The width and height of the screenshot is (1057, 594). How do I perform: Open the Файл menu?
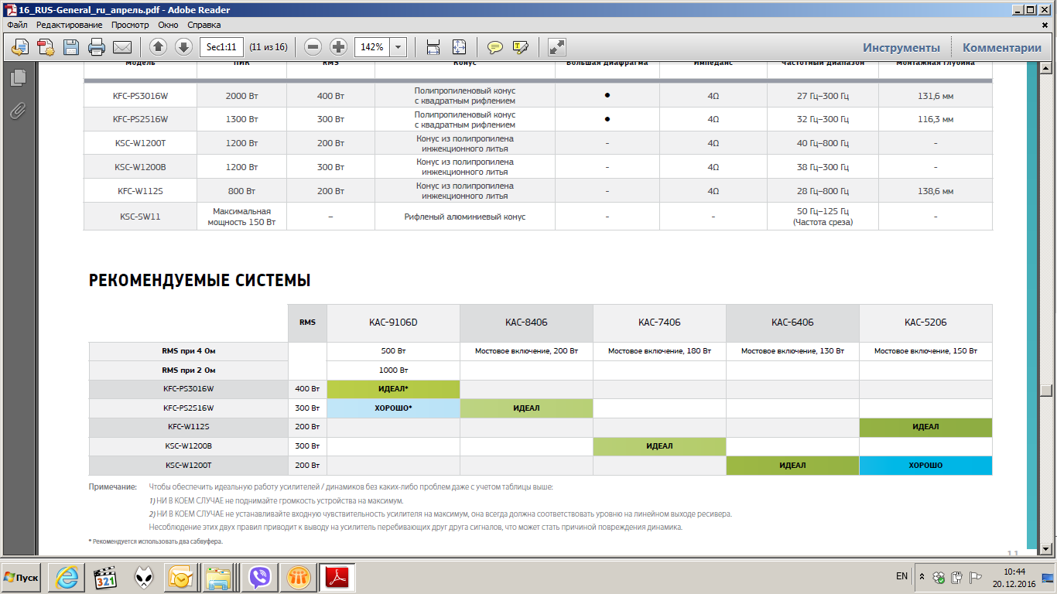coord(17,25)
